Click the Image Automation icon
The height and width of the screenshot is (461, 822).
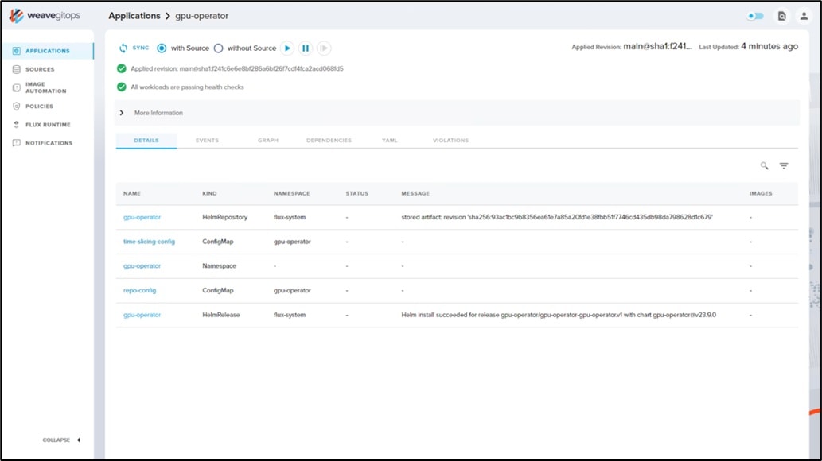pos(16,87)
